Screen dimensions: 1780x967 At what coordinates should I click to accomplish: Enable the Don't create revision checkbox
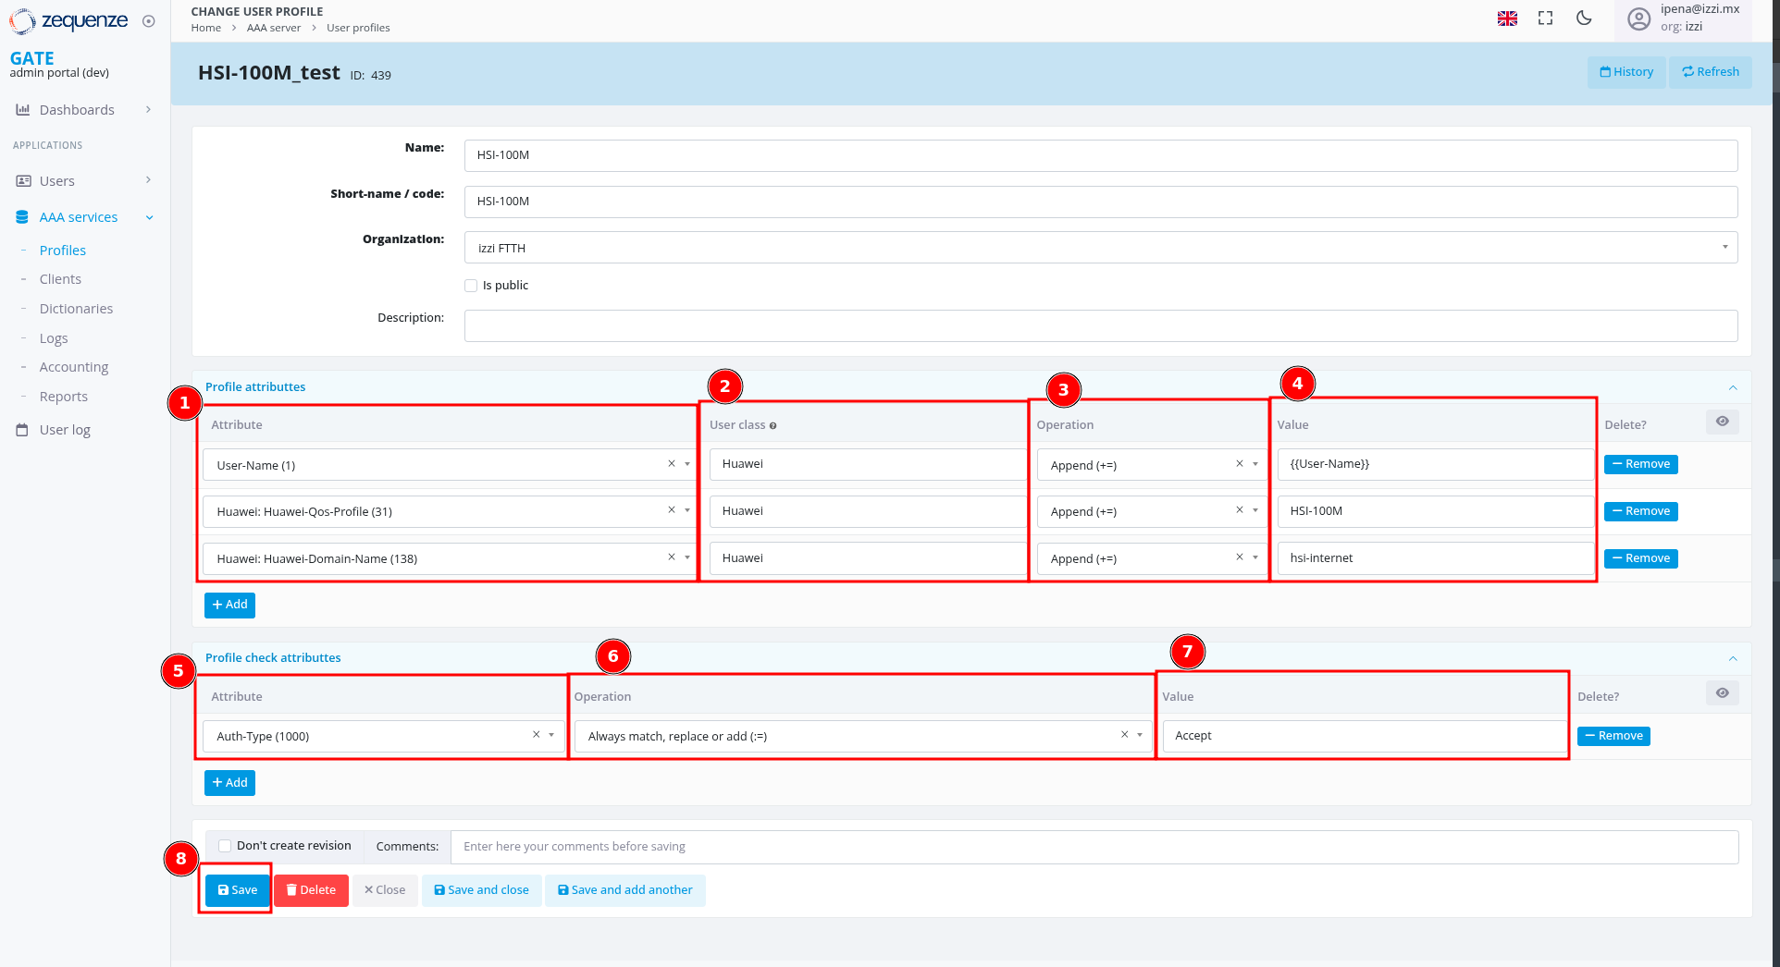pyautogui.click(x=224, y=845)
